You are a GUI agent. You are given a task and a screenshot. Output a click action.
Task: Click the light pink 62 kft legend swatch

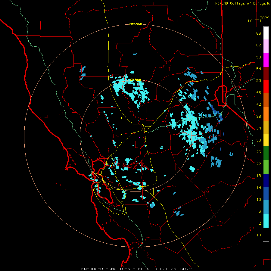(x=266, y=46)
